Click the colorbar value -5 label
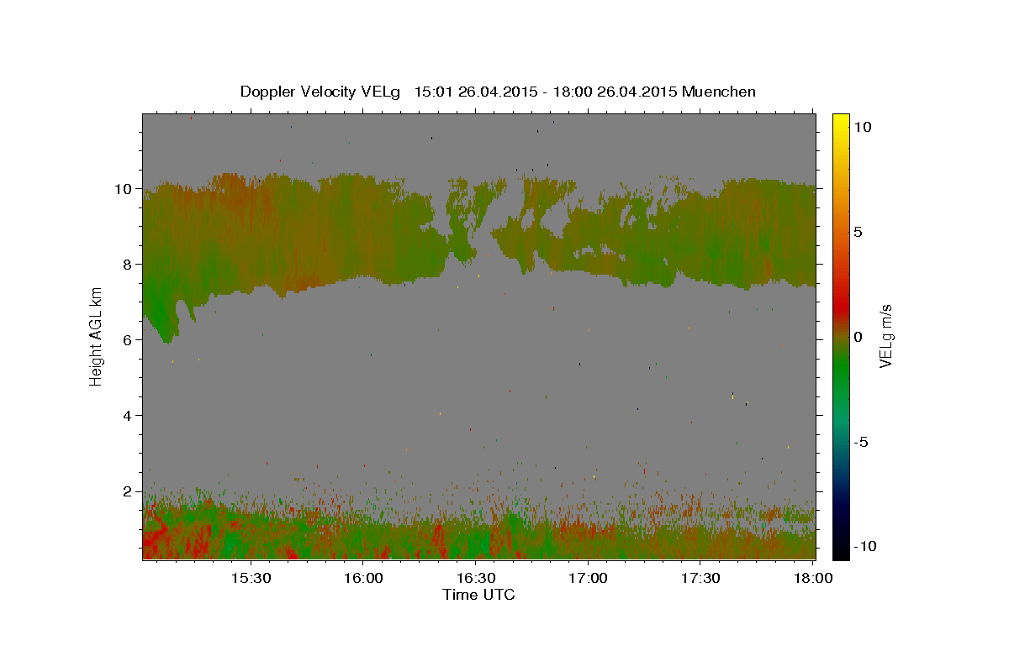 (x=861, y=442)
